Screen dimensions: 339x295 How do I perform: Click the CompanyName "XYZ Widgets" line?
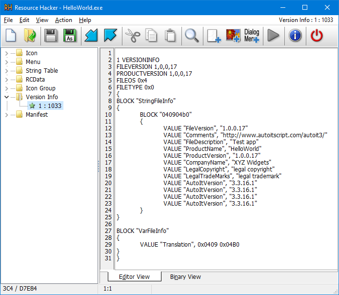(217, 163)
